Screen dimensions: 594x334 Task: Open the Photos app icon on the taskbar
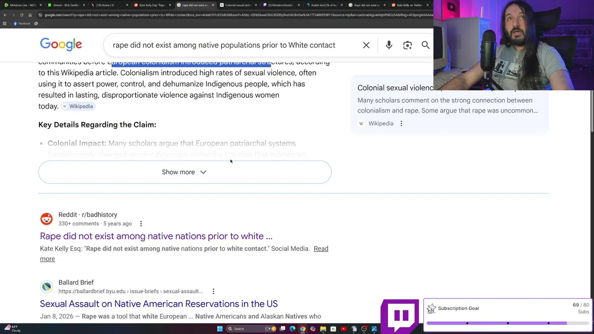point(374,329)
